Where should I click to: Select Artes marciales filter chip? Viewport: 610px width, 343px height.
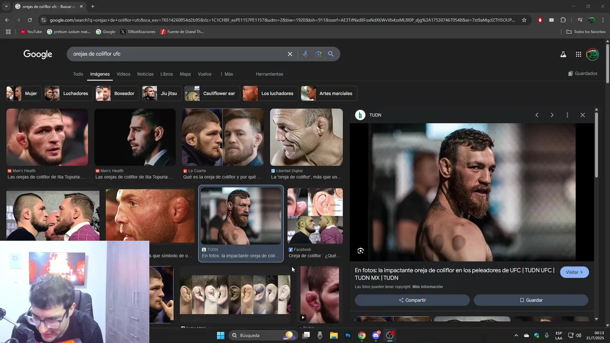click(329, 93)
